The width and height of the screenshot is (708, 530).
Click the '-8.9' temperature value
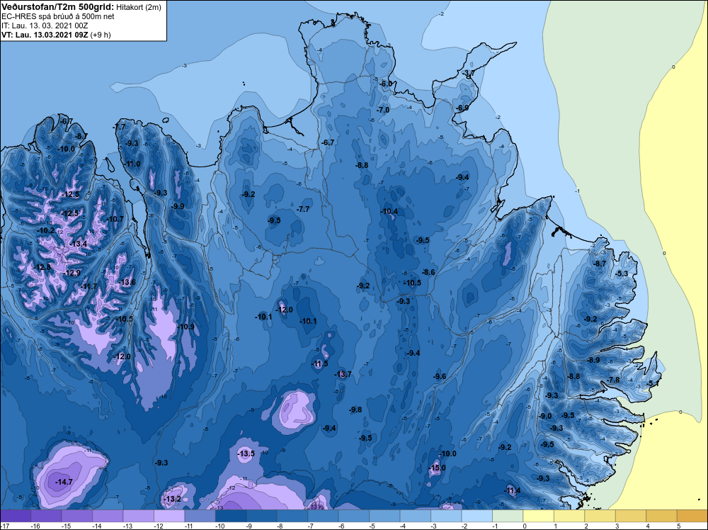click(x=594, y=360)
